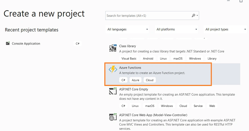Click the Cloud tag under Azure Functions
This screenshot has width=249, height=131.
pyautogui.click(x=150, y=80)
